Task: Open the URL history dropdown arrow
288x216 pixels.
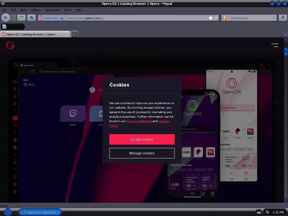Action: click(216, 18)
